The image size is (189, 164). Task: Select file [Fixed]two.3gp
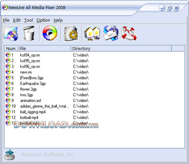[32, 78]
